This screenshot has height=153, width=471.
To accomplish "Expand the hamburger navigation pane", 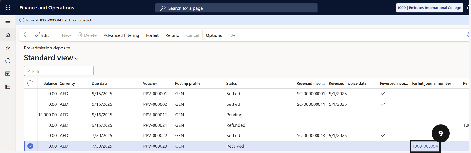I will 8,21.
